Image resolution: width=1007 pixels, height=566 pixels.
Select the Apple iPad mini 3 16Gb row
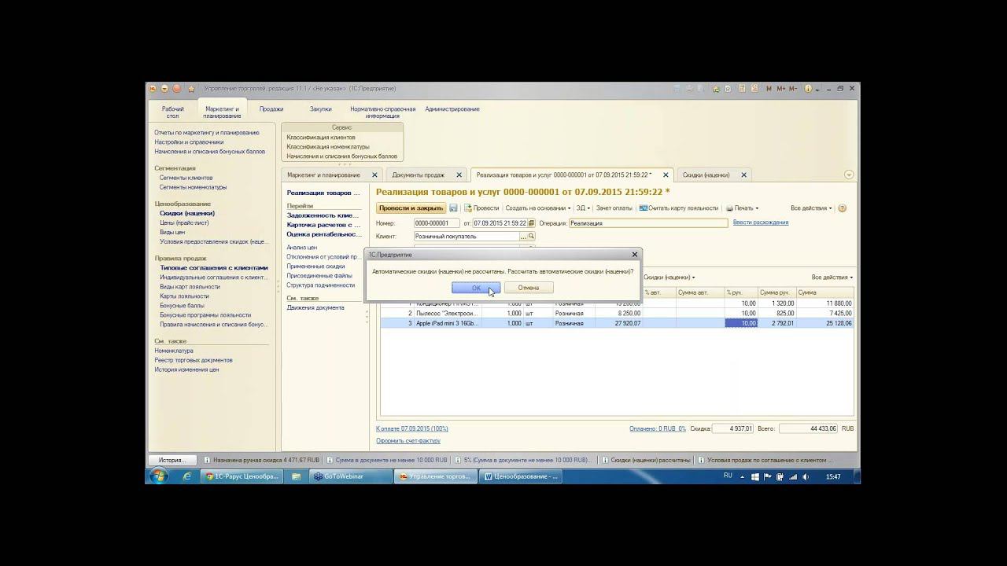(617, 323)
